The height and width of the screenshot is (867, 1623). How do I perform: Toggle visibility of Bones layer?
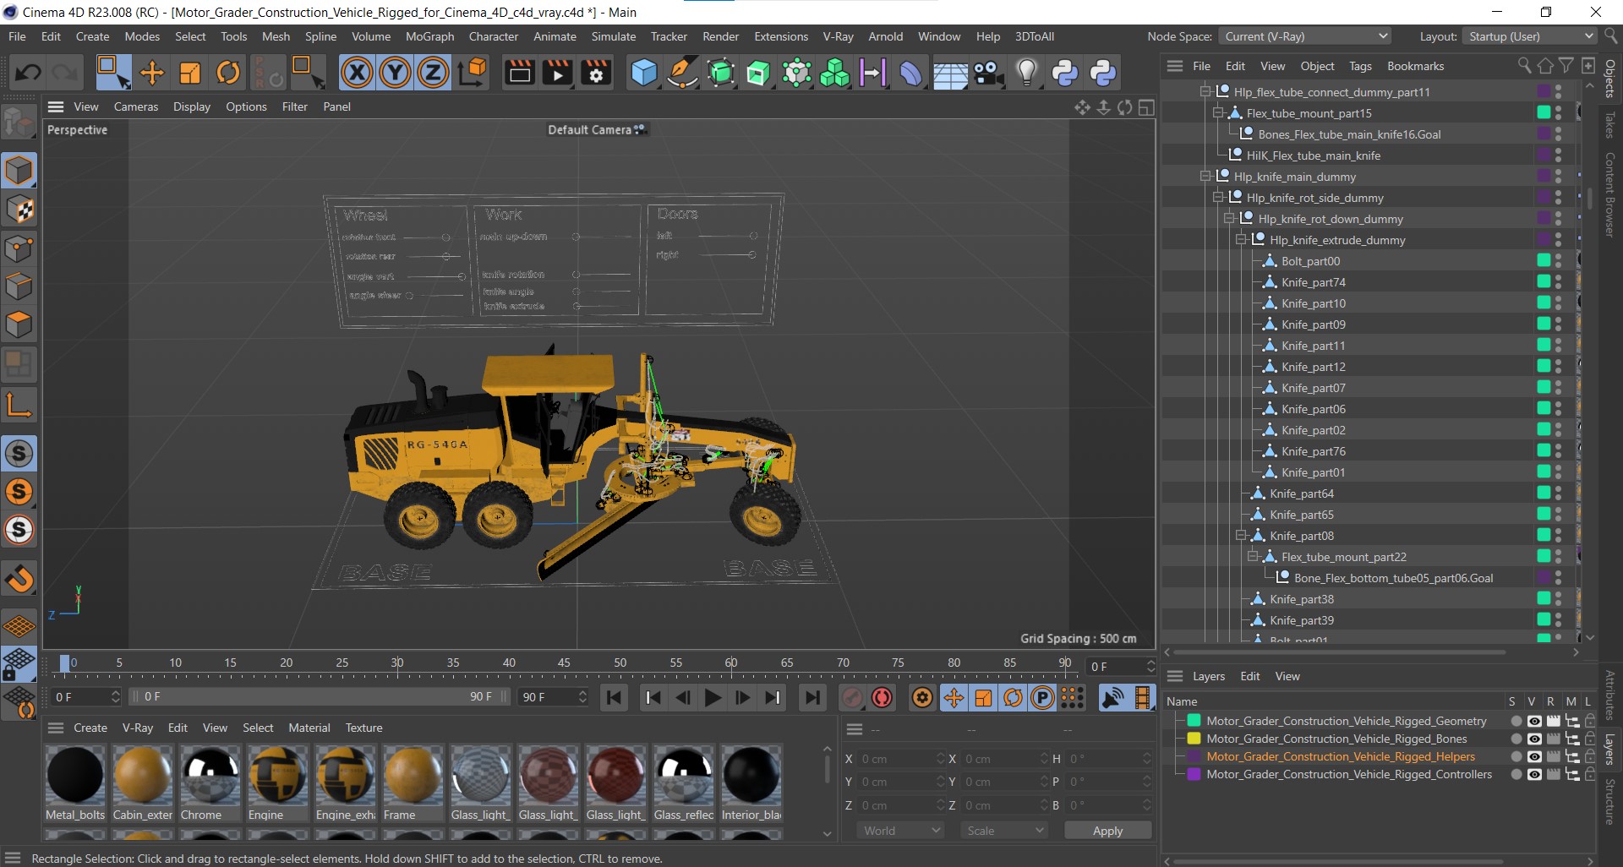click(x=1534, y=739)
